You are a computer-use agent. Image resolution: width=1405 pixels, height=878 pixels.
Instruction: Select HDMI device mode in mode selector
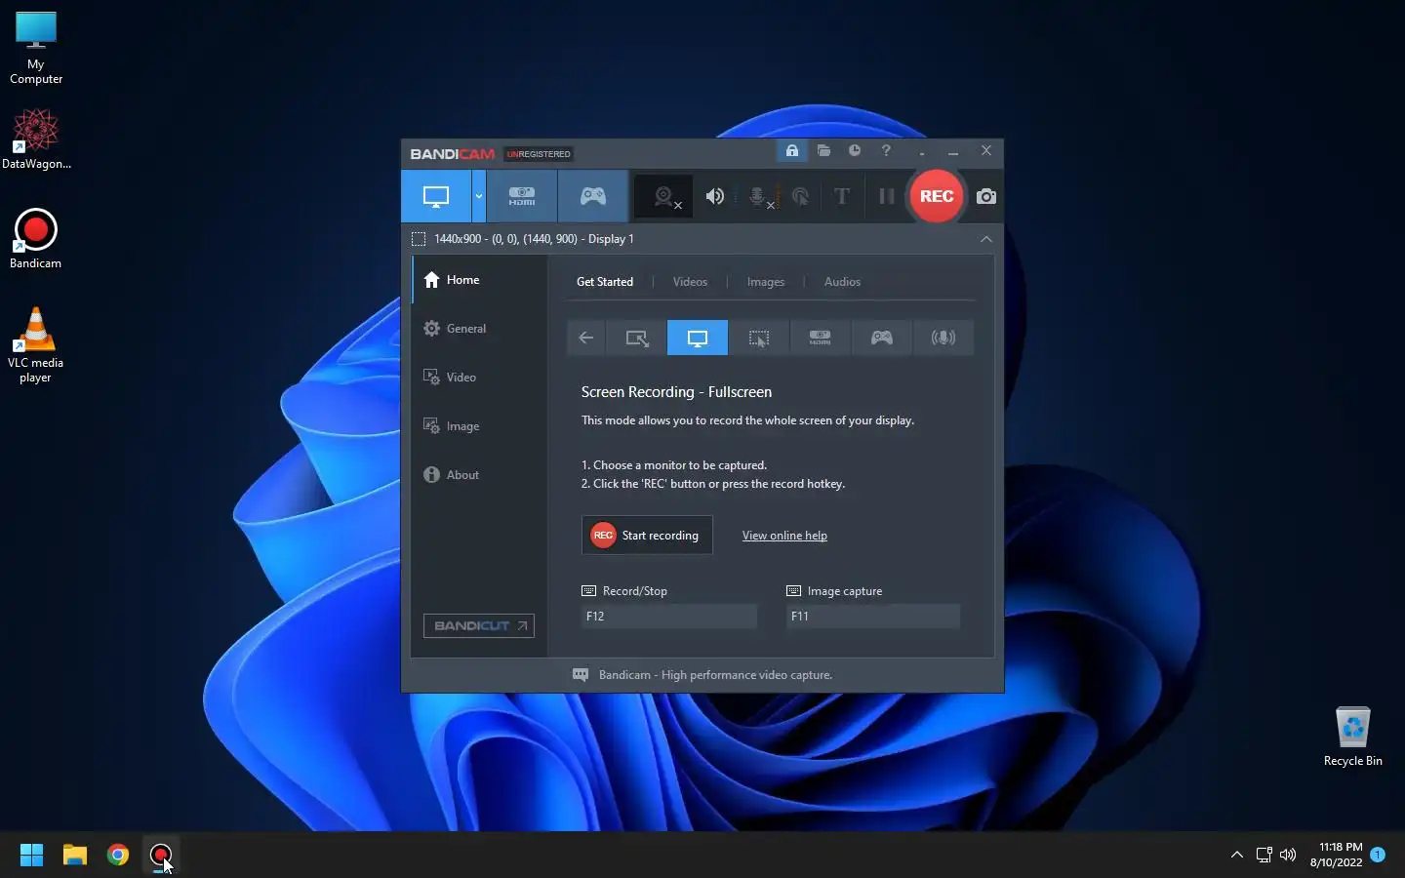(821, 338)
